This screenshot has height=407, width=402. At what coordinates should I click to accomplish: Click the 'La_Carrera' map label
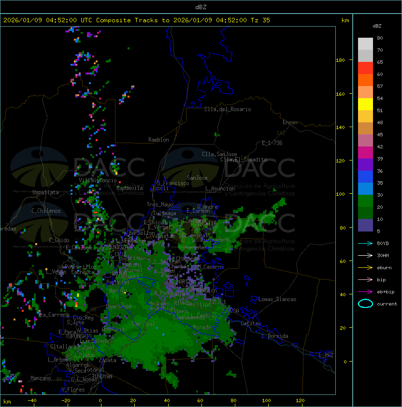coord(54,315)
